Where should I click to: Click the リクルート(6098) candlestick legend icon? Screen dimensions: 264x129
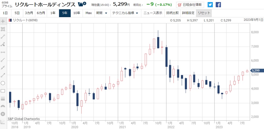10,20
